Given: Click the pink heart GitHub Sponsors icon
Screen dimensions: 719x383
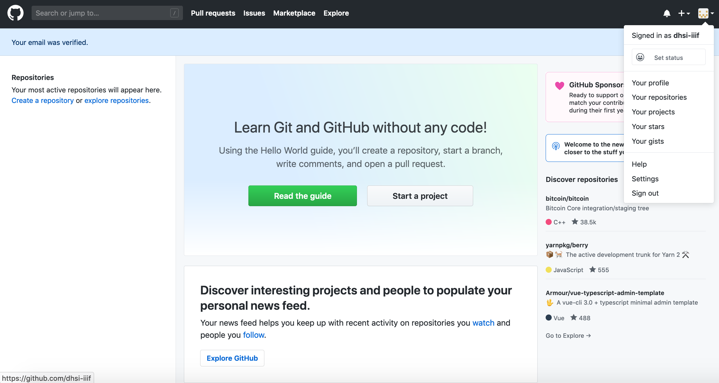Looking at the screenshot, I should (x=559, y=85).
